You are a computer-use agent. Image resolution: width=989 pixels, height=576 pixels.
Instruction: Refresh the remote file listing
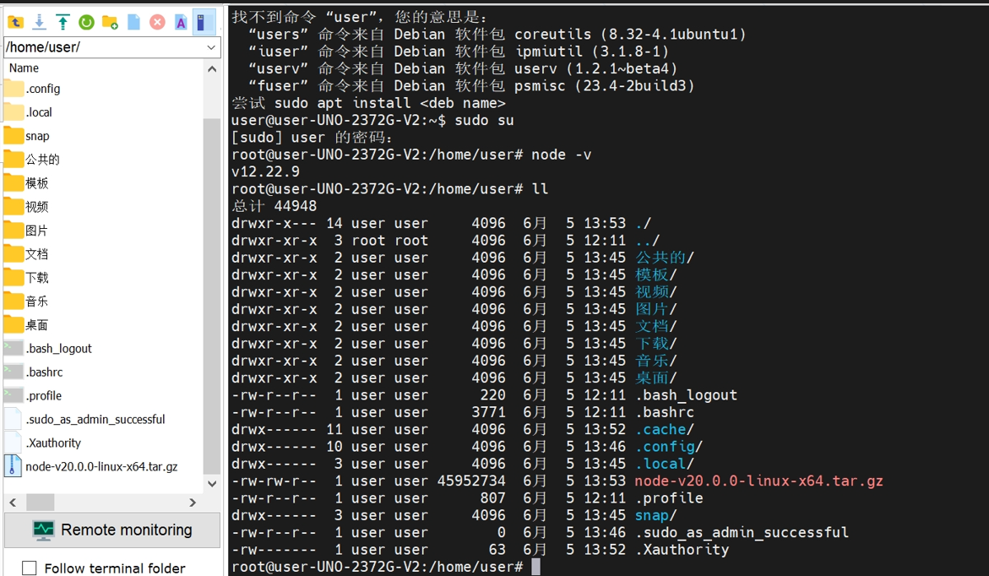click(x=86, y=21)
